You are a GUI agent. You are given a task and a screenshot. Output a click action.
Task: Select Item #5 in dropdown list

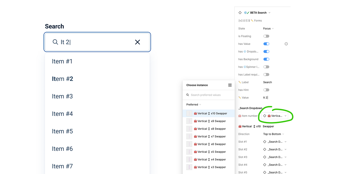(97, 131)
